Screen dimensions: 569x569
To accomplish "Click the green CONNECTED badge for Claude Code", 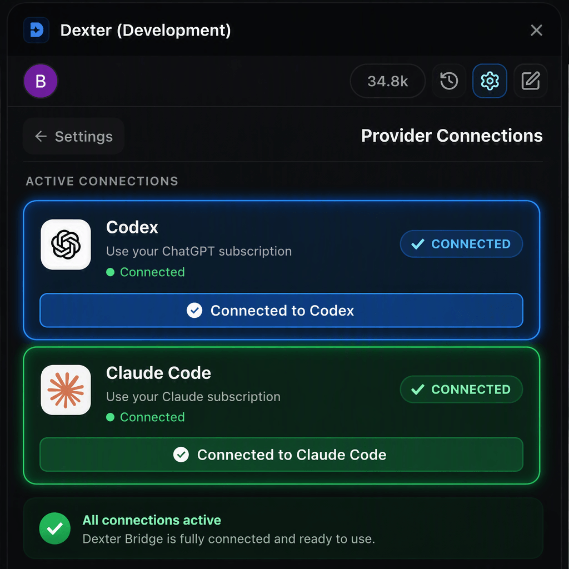I will 461,390.
